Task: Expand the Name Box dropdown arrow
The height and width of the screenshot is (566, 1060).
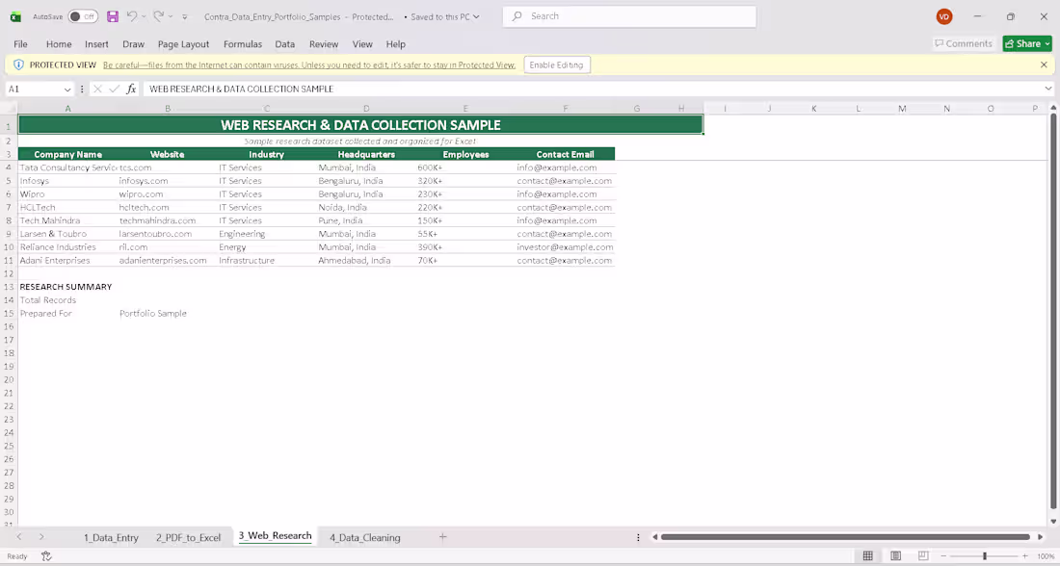Action: [66, 90]
